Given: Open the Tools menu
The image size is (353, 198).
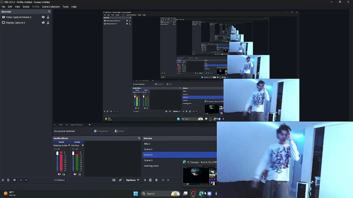Looking at the screenshot, I should [x=65, y=7].
